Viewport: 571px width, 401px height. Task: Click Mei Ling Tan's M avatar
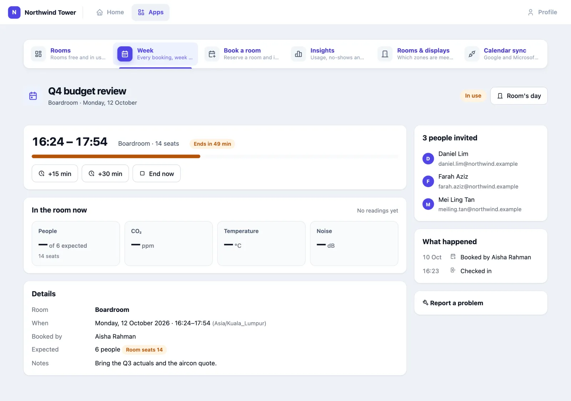tap(428, 204)
